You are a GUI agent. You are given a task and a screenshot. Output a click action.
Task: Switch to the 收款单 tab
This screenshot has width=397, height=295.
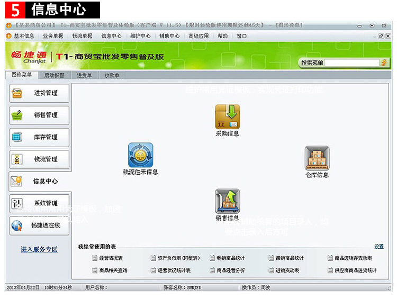(x=112, y=75)
